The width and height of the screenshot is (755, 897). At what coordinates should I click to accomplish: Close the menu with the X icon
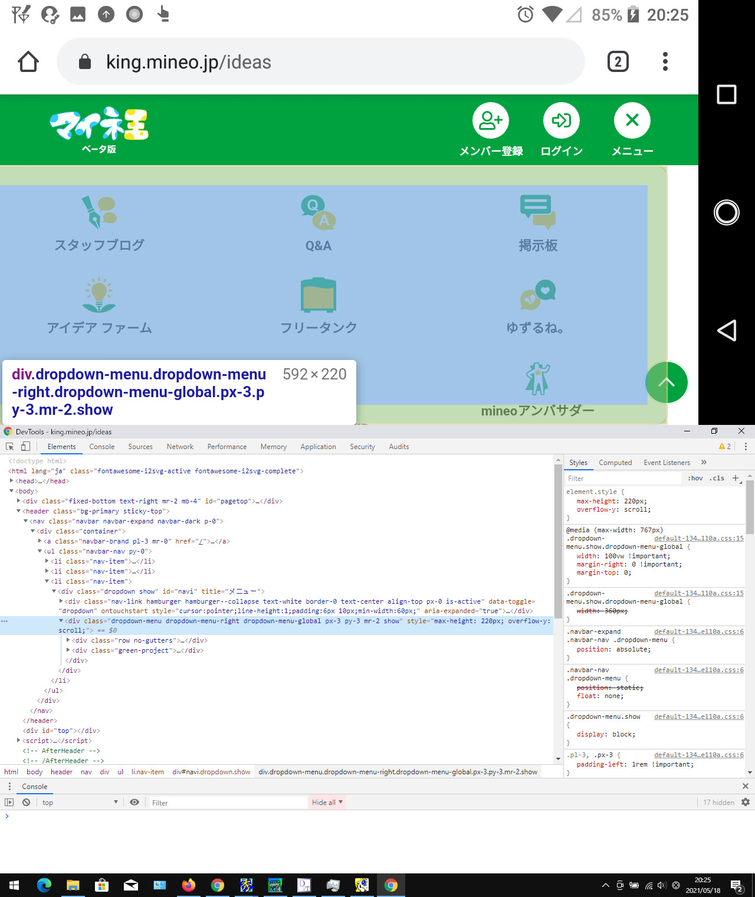click(632, 121)
